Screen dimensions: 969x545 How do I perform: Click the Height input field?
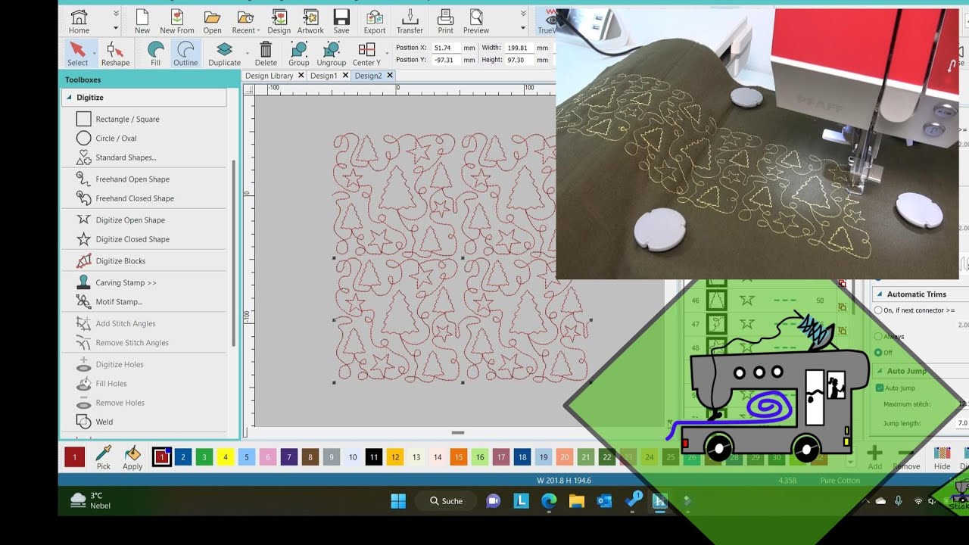519,60
